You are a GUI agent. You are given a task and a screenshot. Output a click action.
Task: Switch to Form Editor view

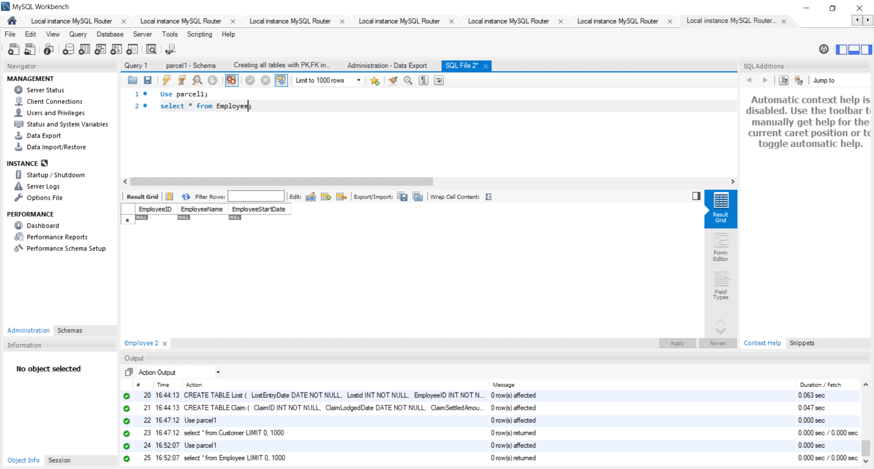click(x=721, y=247)
